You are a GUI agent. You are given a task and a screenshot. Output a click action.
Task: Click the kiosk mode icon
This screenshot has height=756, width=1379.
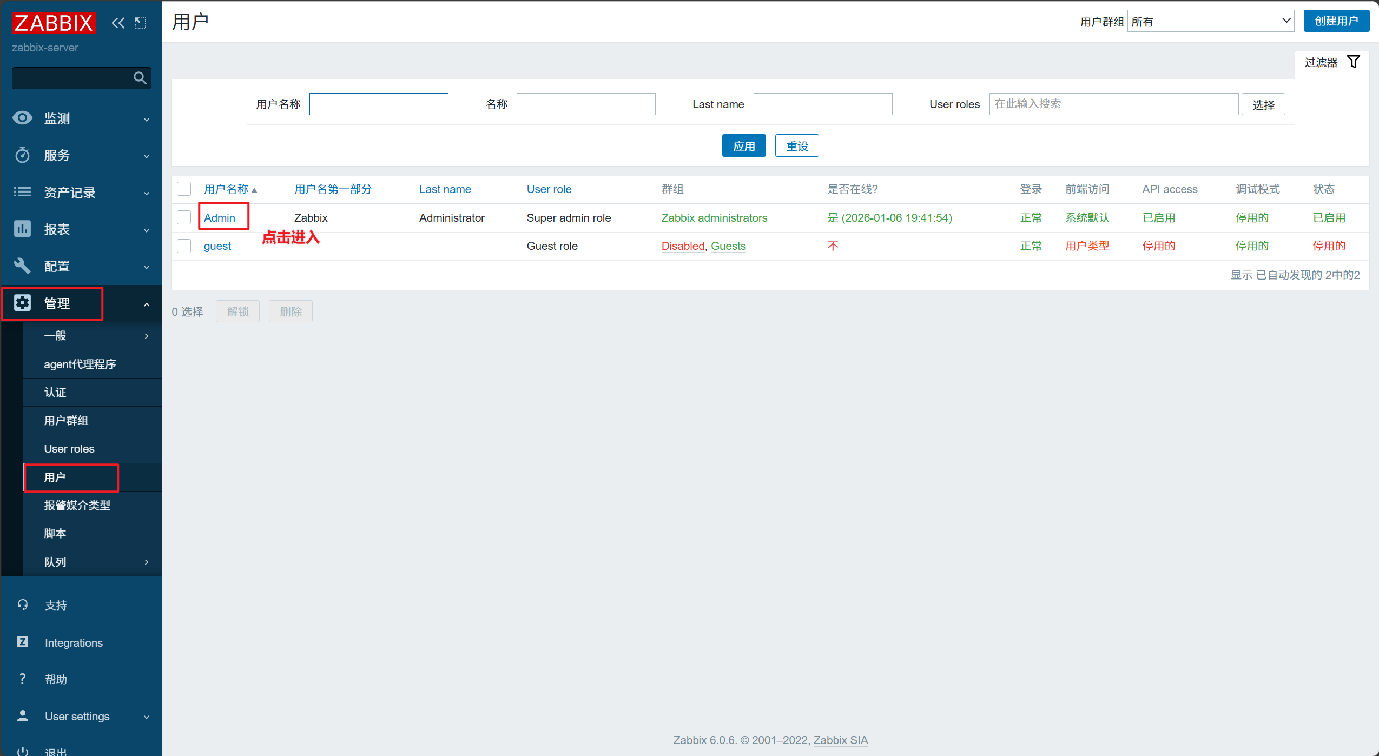[x=141, y=23]
